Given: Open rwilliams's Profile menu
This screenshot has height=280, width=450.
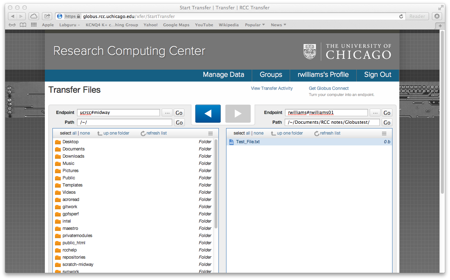Looking at the screenshot, I should point(323,75).
